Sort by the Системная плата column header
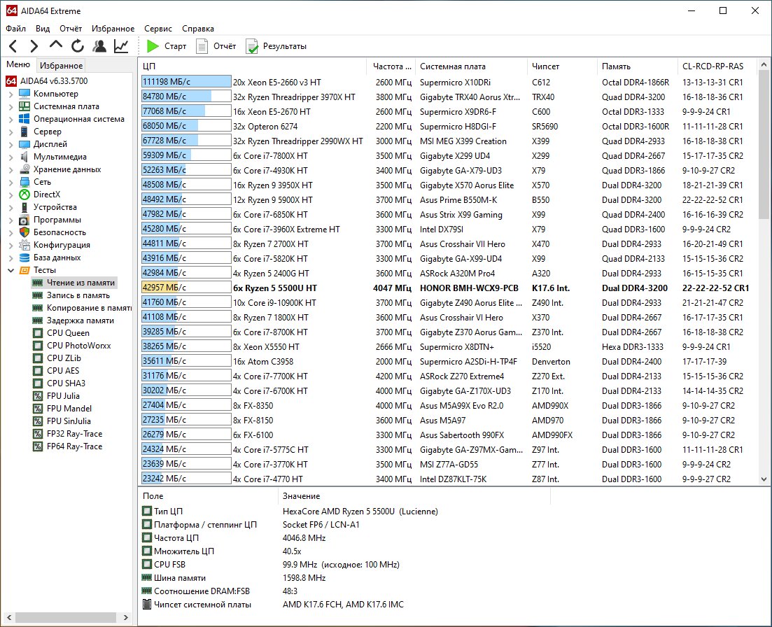The height and width of the screenshot is (627, 772). (471, 66)
